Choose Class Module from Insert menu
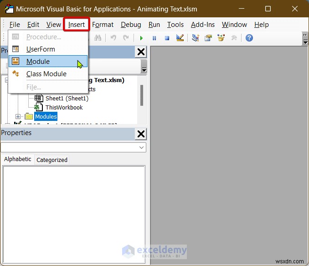The width and height of the screenshot is (309, 266). tap(48, 74)
